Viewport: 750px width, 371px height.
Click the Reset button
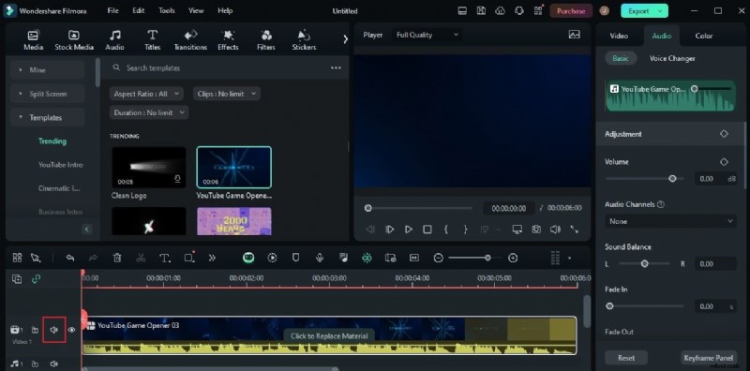click(626, 358)
